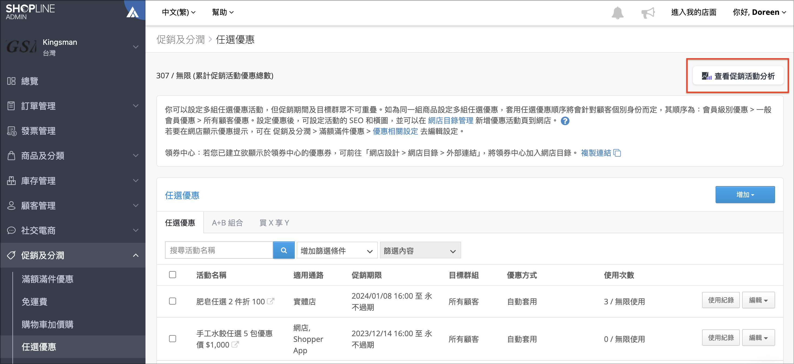794x364 pixels.
Task: Expand the 訂單管理 submenu chevron
Action: click(x=135, y=106)
